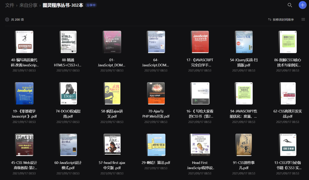Open 17-JAVASCRIPT完全自学手册 cover

click(x=200, y=42)
